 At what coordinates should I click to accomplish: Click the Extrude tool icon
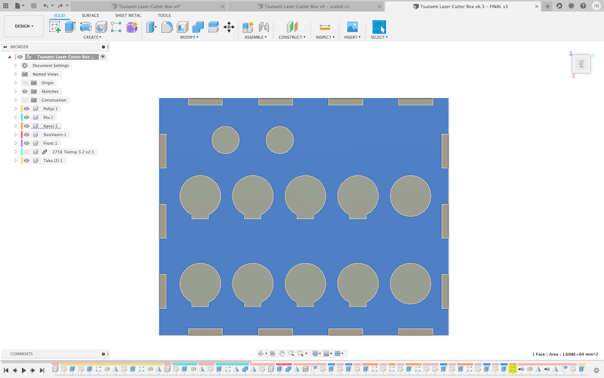click(x=70, y=27)
